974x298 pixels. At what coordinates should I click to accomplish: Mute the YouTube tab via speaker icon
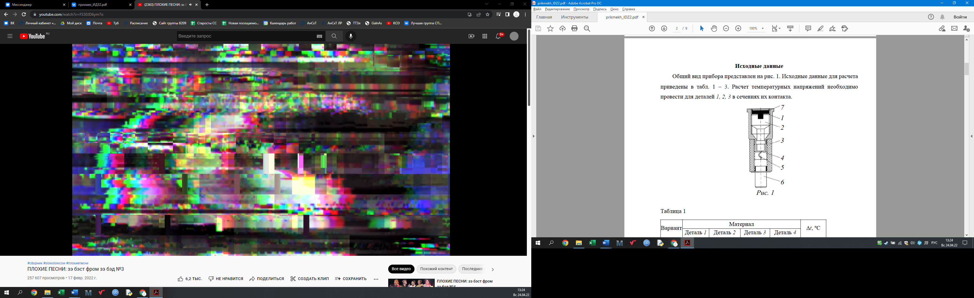(191, 5)
